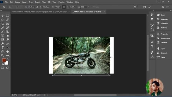Select the Smudge tool

tap(8, 40)
